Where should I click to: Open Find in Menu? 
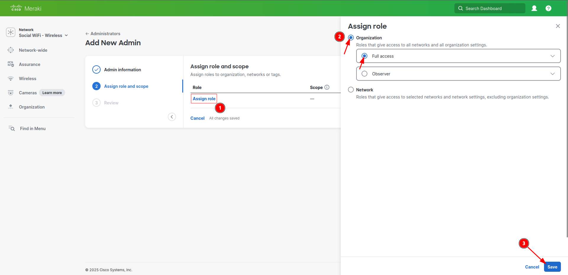33,129
